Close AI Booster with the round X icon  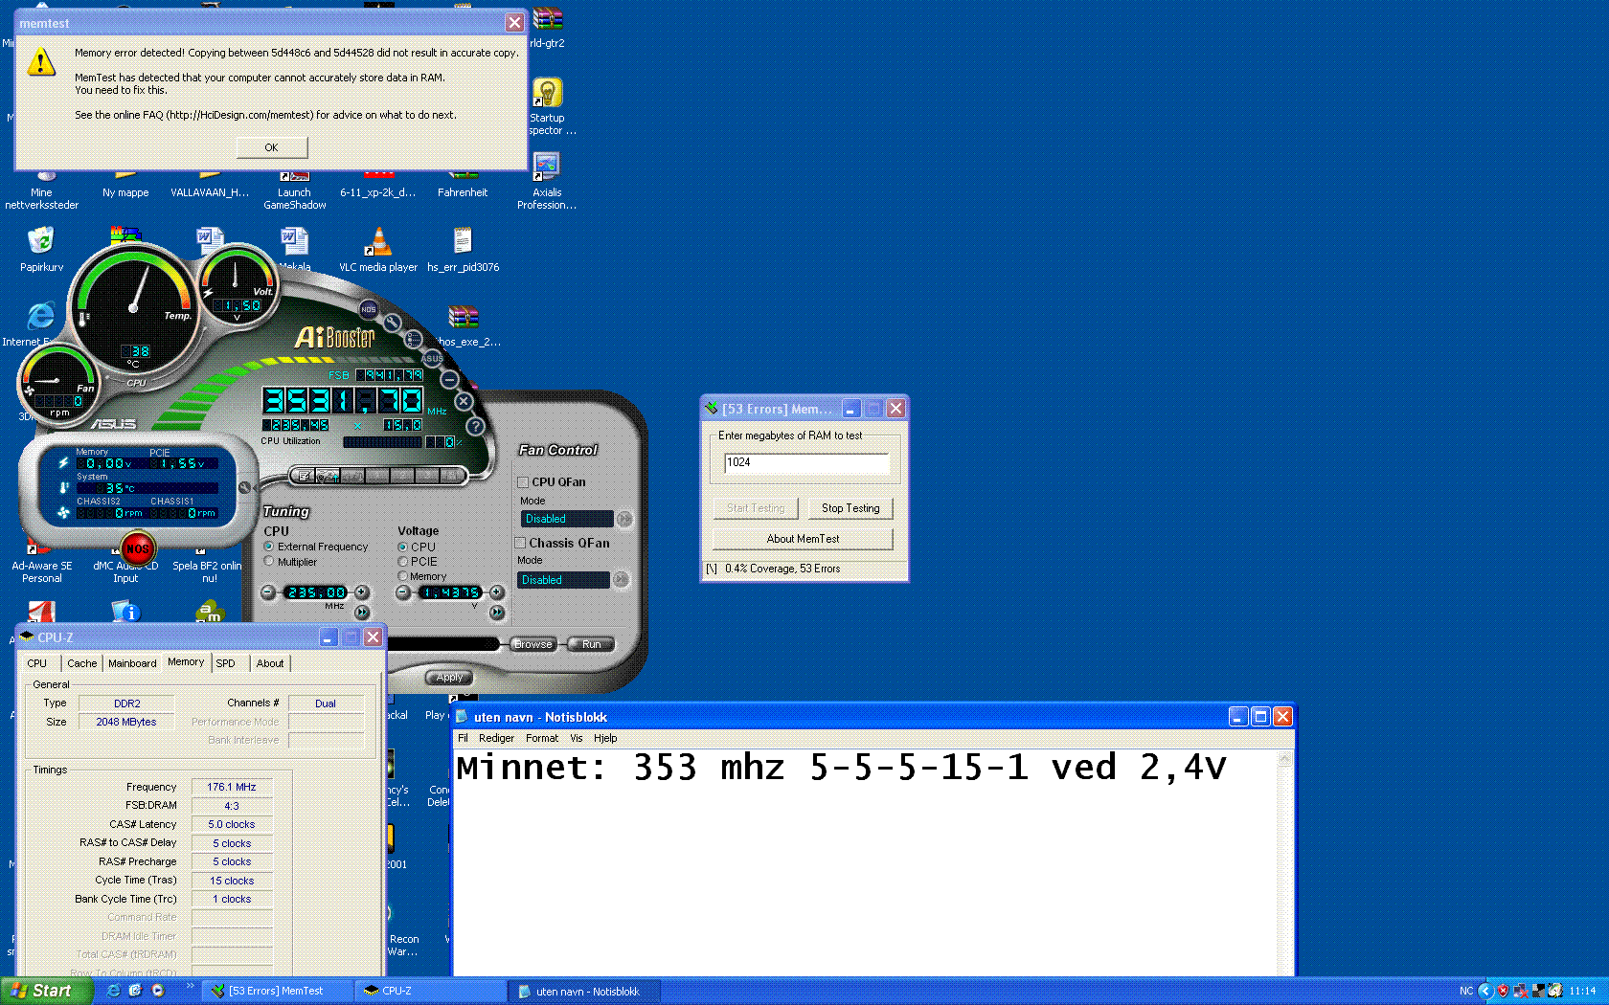tap(464, 401)
